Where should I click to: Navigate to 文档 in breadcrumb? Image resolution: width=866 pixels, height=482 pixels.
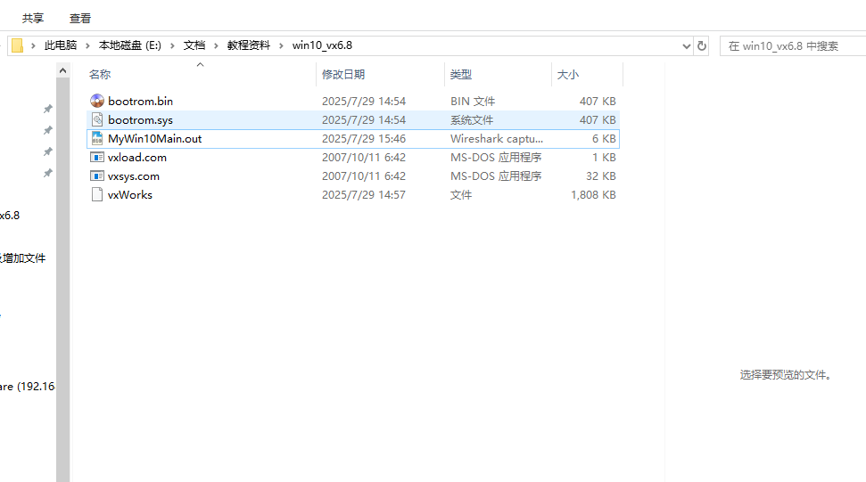click(x=194, y=45)
